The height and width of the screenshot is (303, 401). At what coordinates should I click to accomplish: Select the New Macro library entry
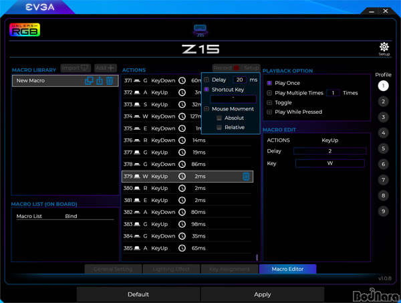[x=65, y=81]
